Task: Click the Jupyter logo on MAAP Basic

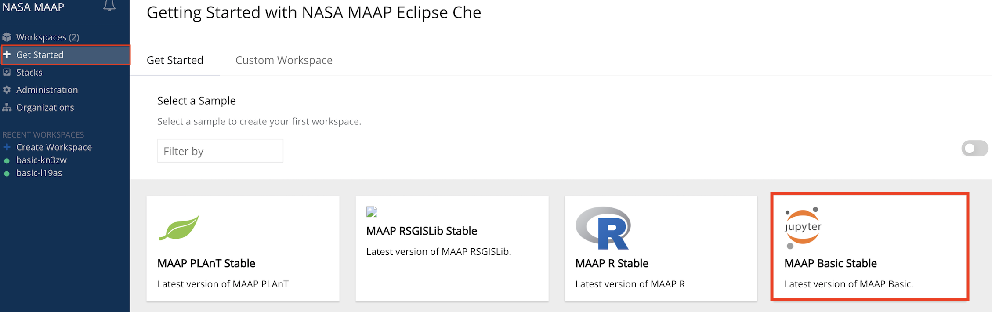Action: pos(803,228)
